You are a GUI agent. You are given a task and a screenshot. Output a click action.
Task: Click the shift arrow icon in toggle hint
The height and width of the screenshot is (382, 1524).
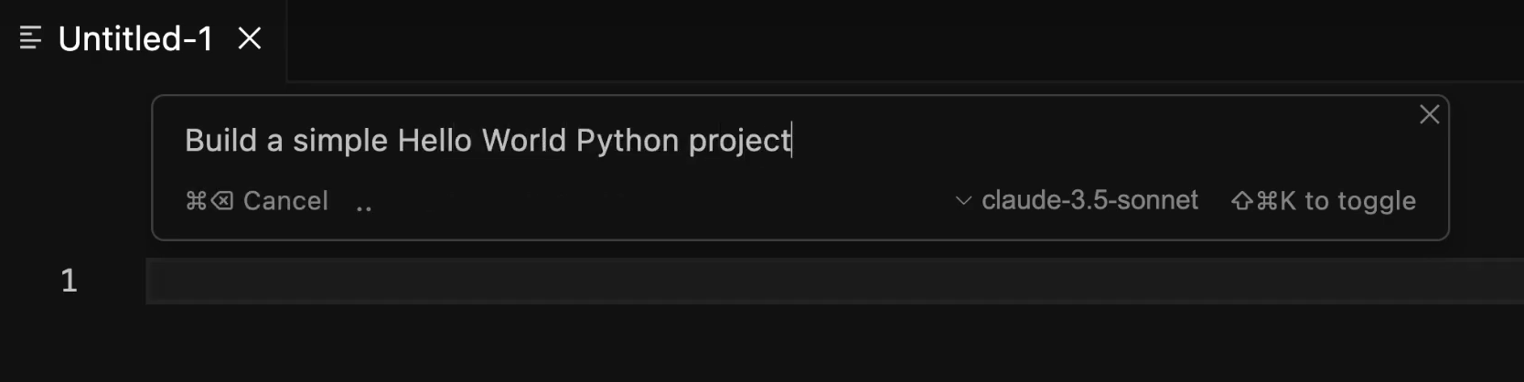(1241, 201)
